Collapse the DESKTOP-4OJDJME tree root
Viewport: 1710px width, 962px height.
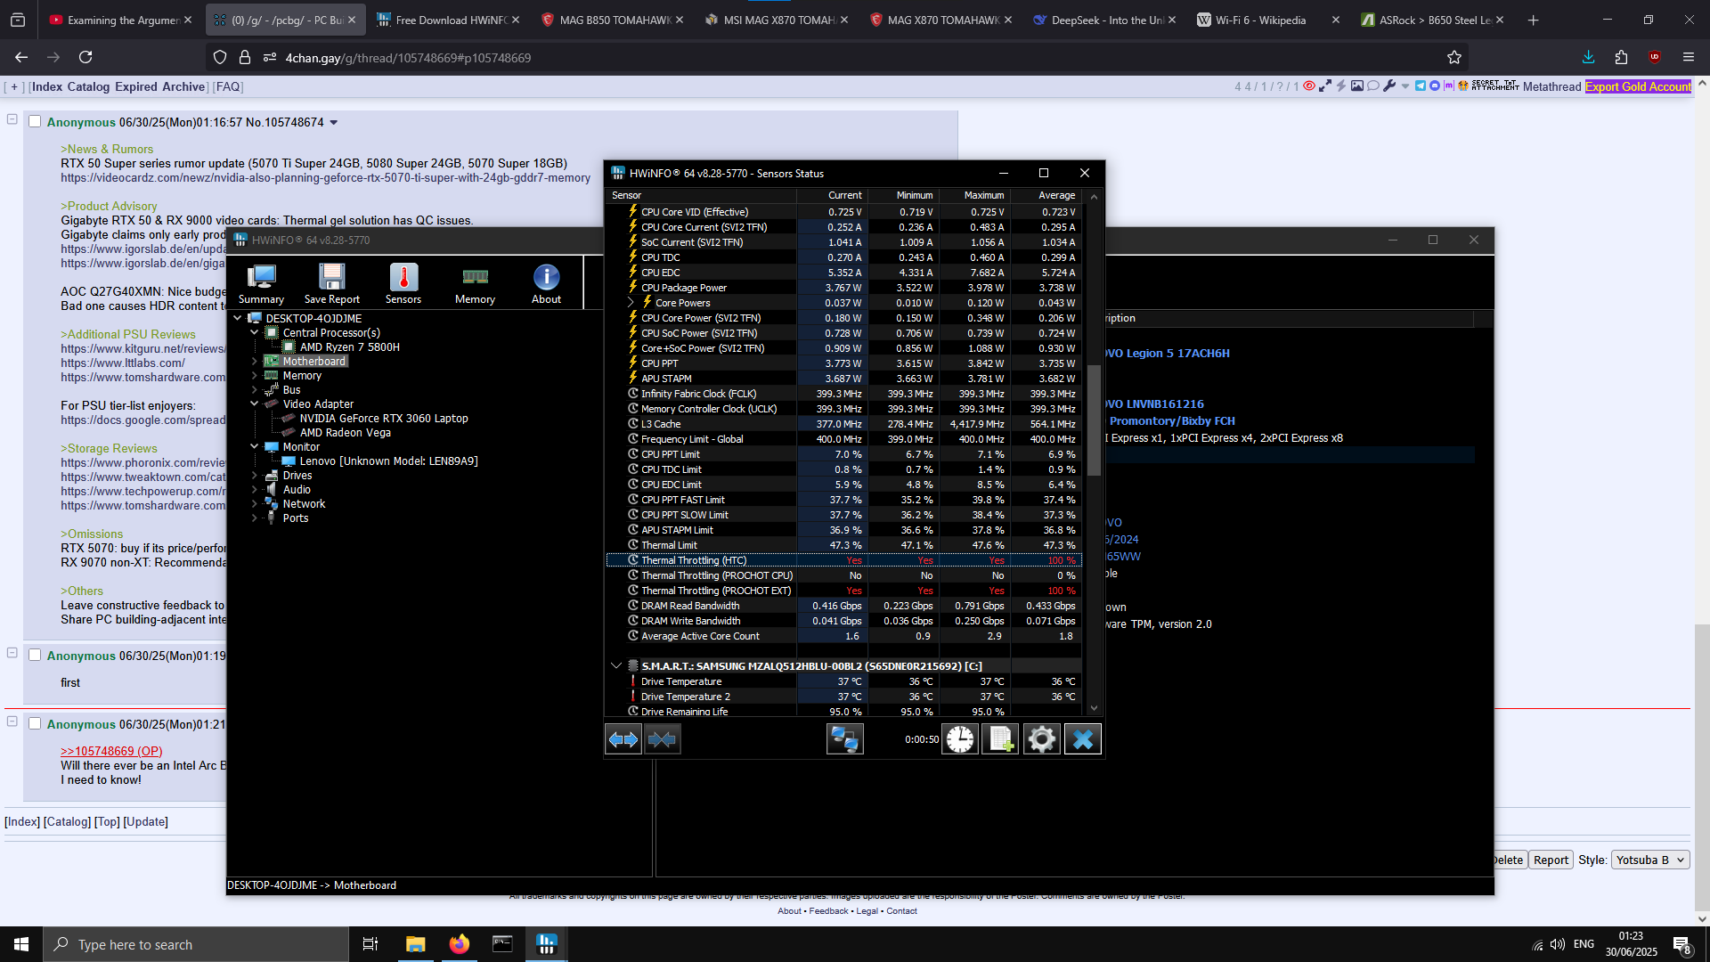click(238, 318)
